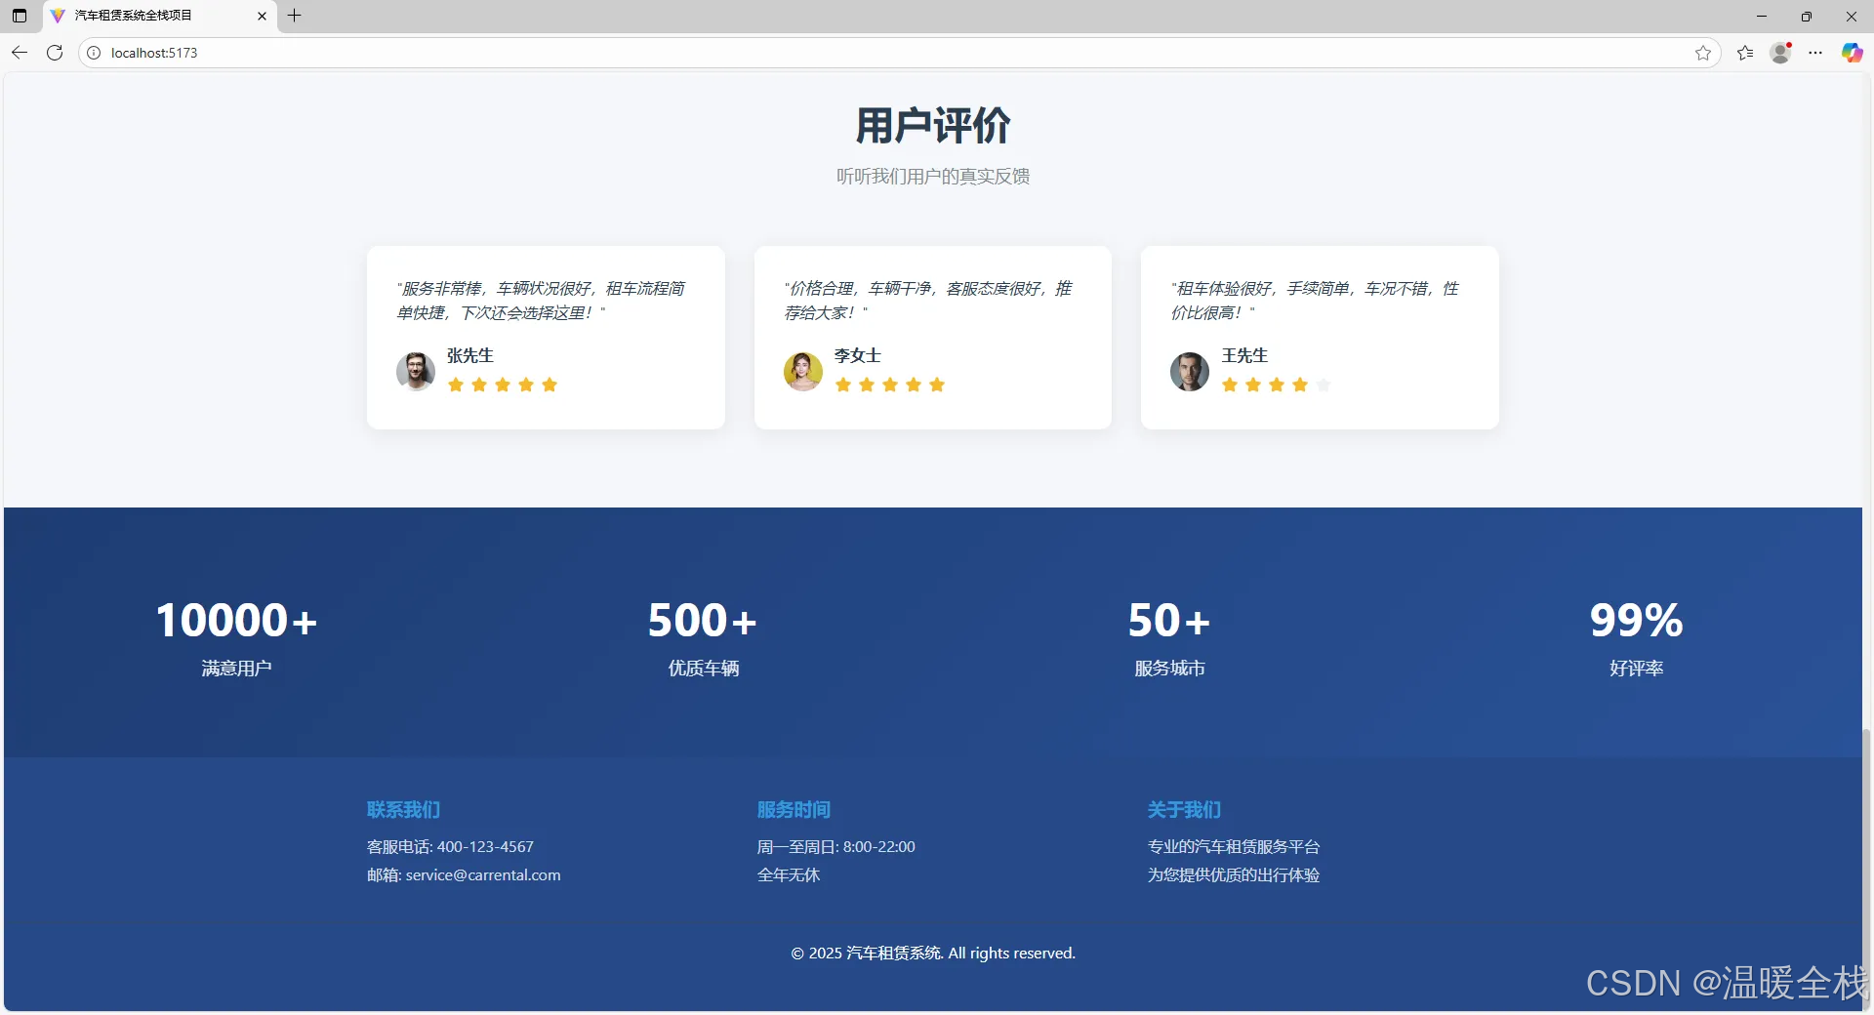
Task: Click a yellow star in 李女士's rating
Action: tap(889, 386)
